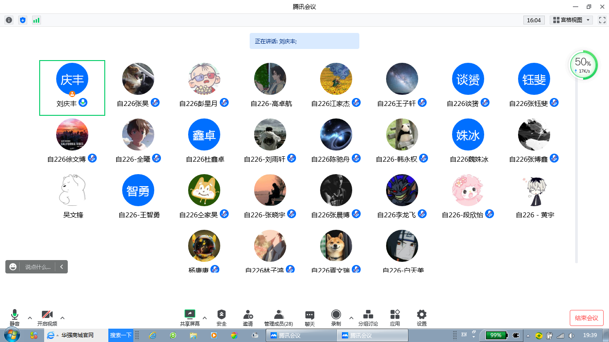This screenshot has width=609, height=342.
Task: Expand the Grid View (宫格视图) dropdown
Action: 571,20
